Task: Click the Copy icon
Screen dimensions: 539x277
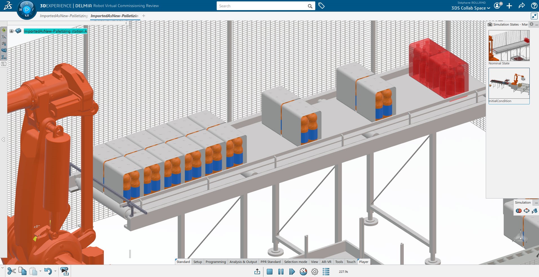Action: point(23,271)
